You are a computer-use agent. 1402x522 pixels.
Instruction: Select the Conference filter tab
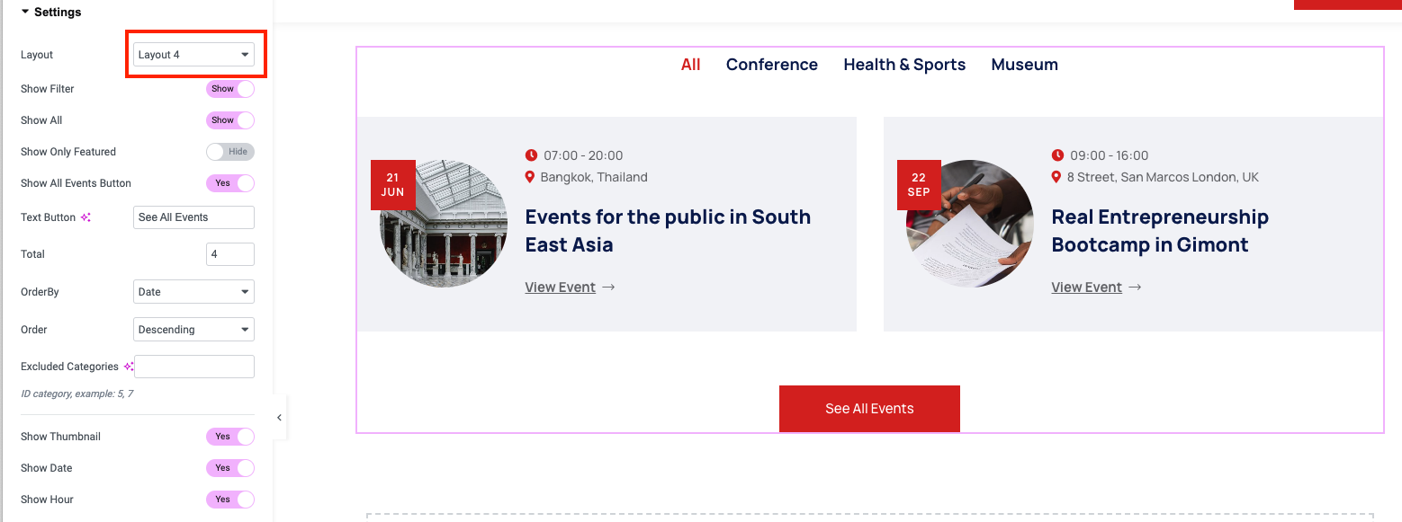click(x=771, y=65)
